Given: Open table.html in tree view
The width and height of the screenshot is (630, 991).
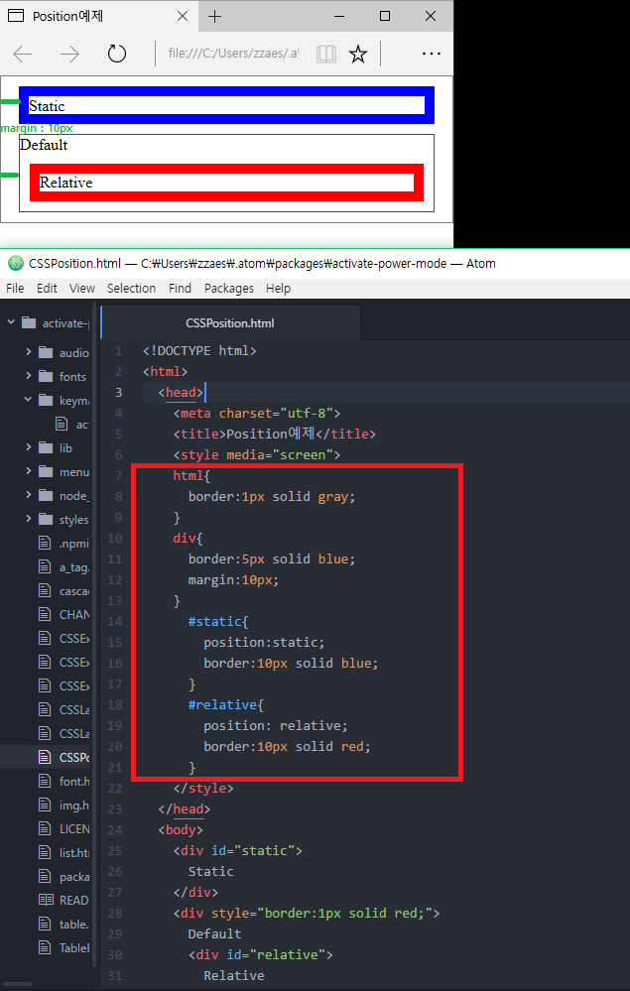Looking at the screenshot, I should coord(63,924).
